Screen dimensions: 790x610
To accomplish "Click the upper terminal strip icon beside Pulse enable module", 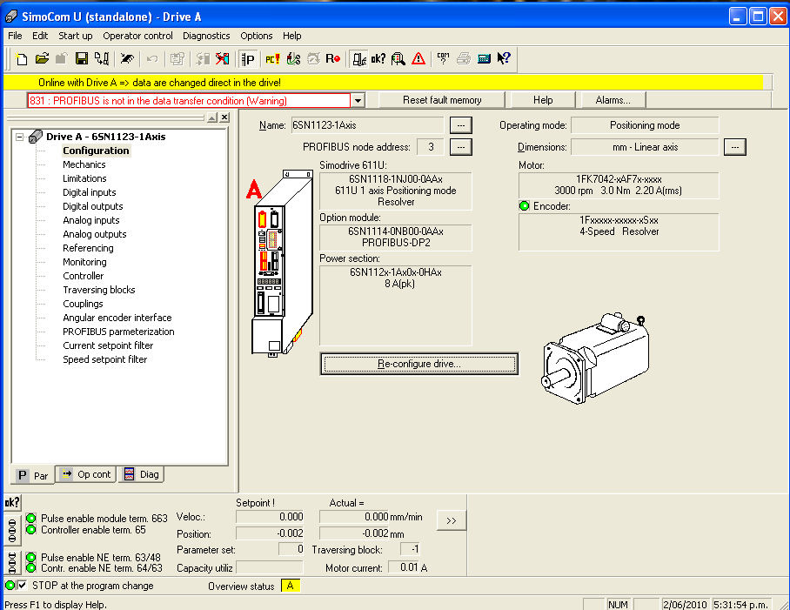I will point(12,530).
